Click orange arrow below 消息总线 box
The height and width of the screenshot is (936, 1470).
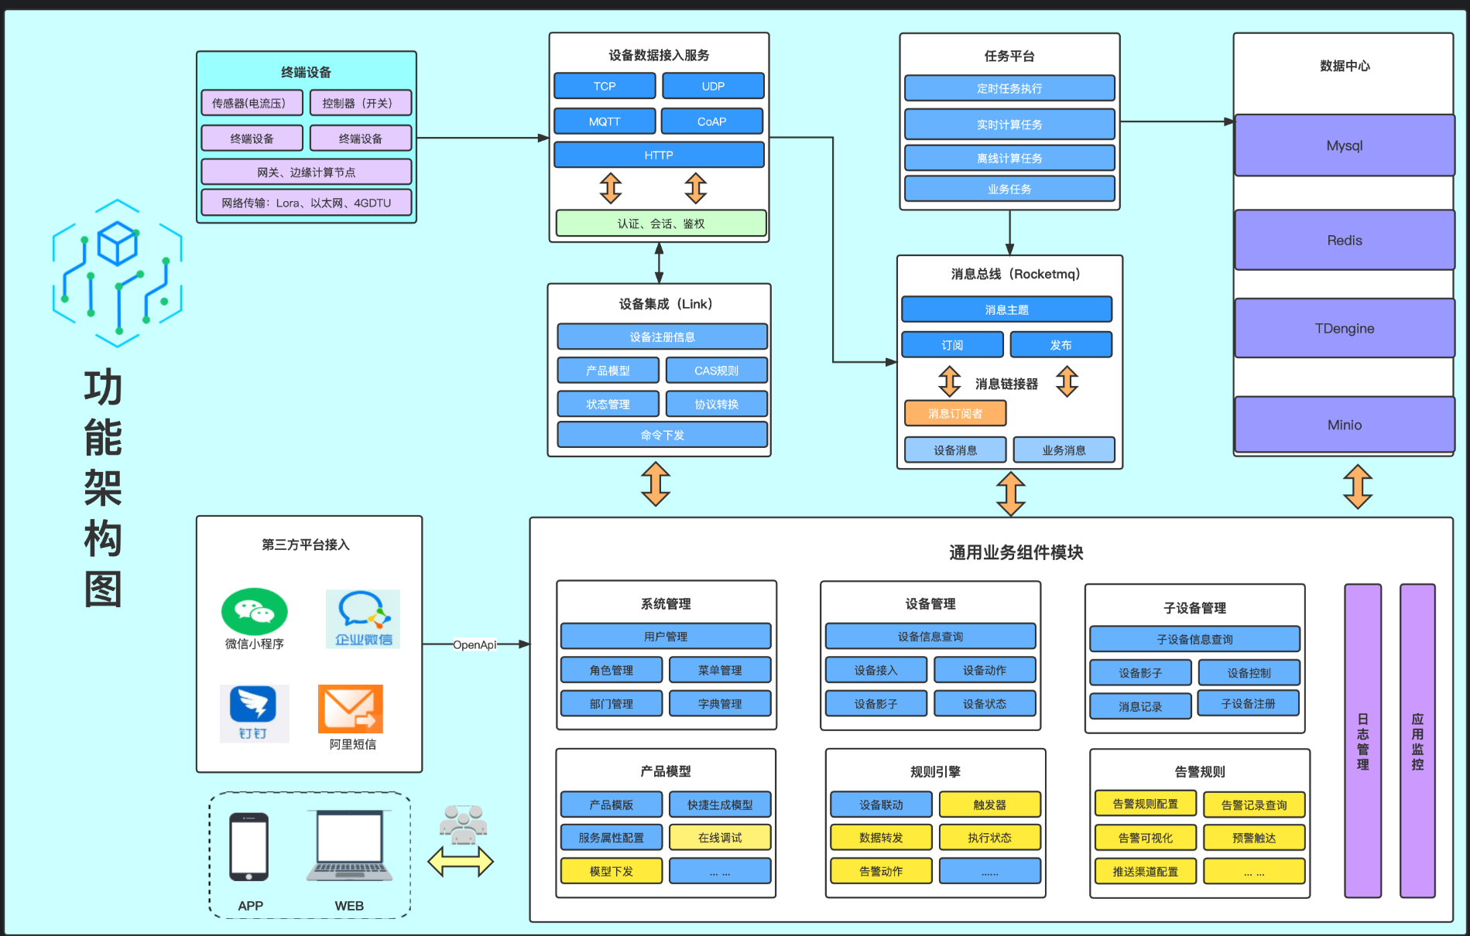tap(1011, 494)
